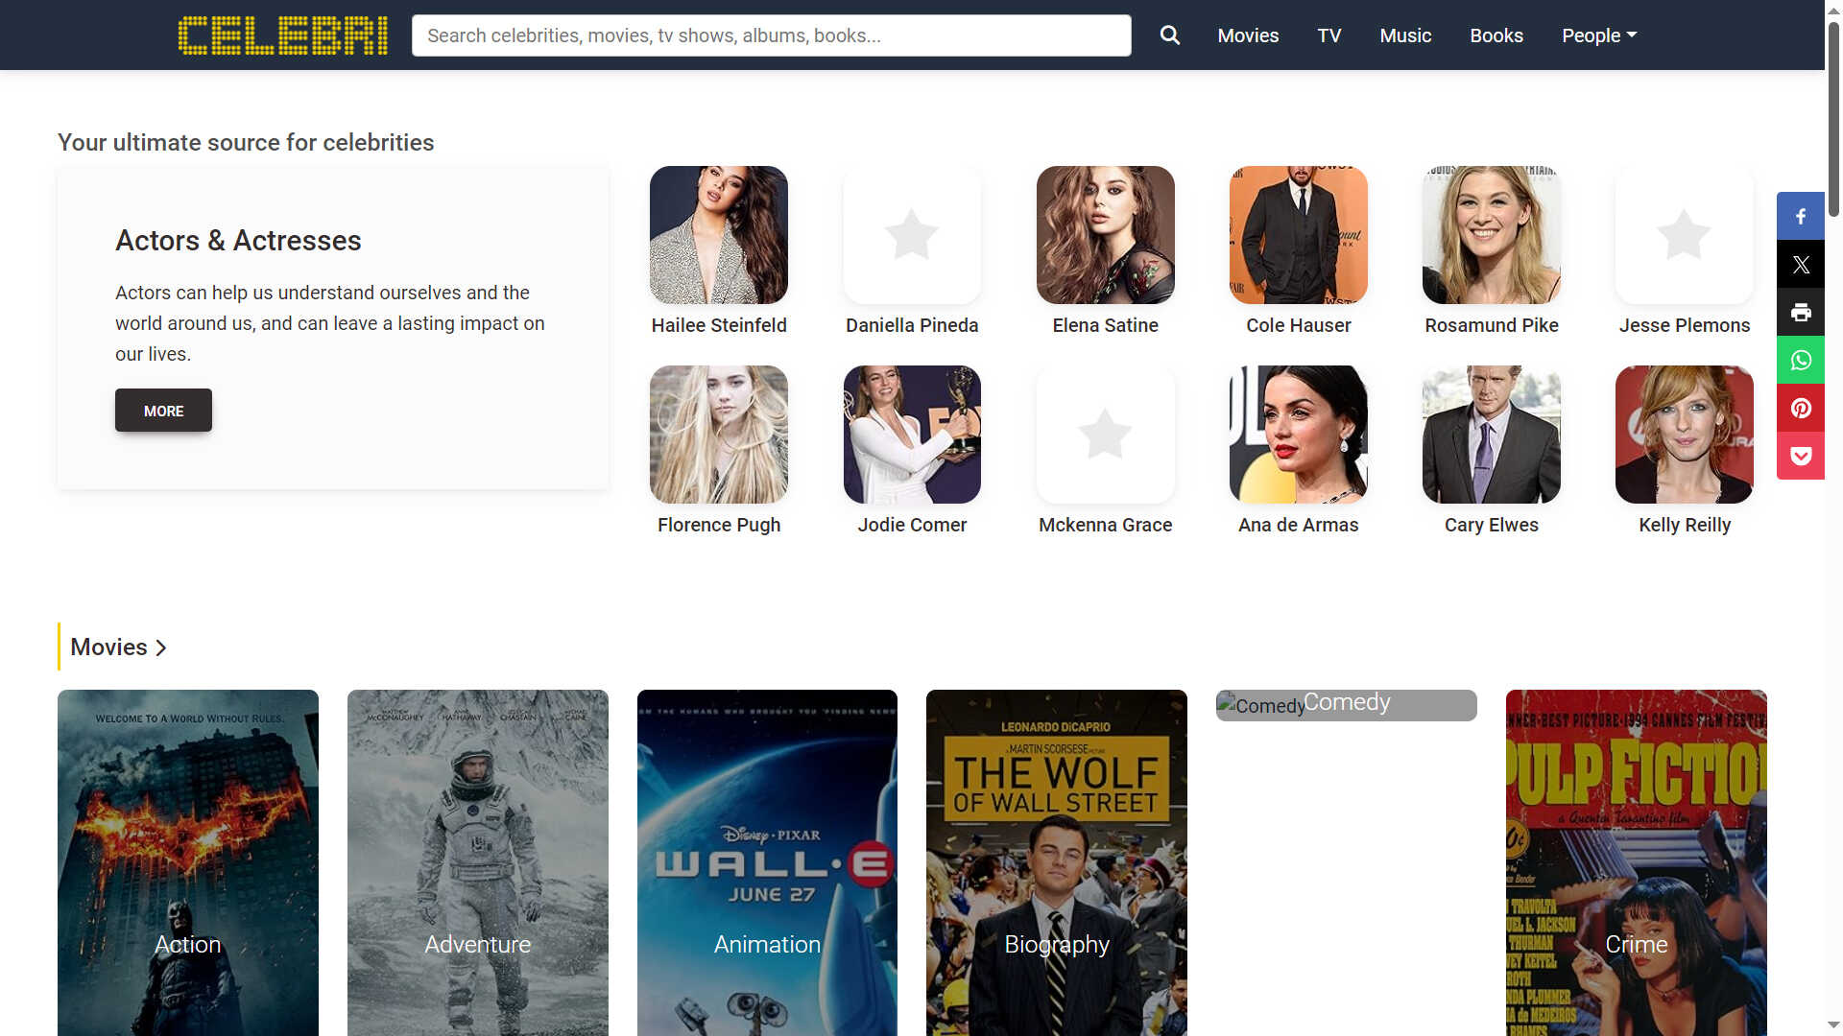Image resolution: width=1843 pixels, height=1036 pixels.
Task: Open Daniella Pineda placeholder star image
Action: (912, 235)
